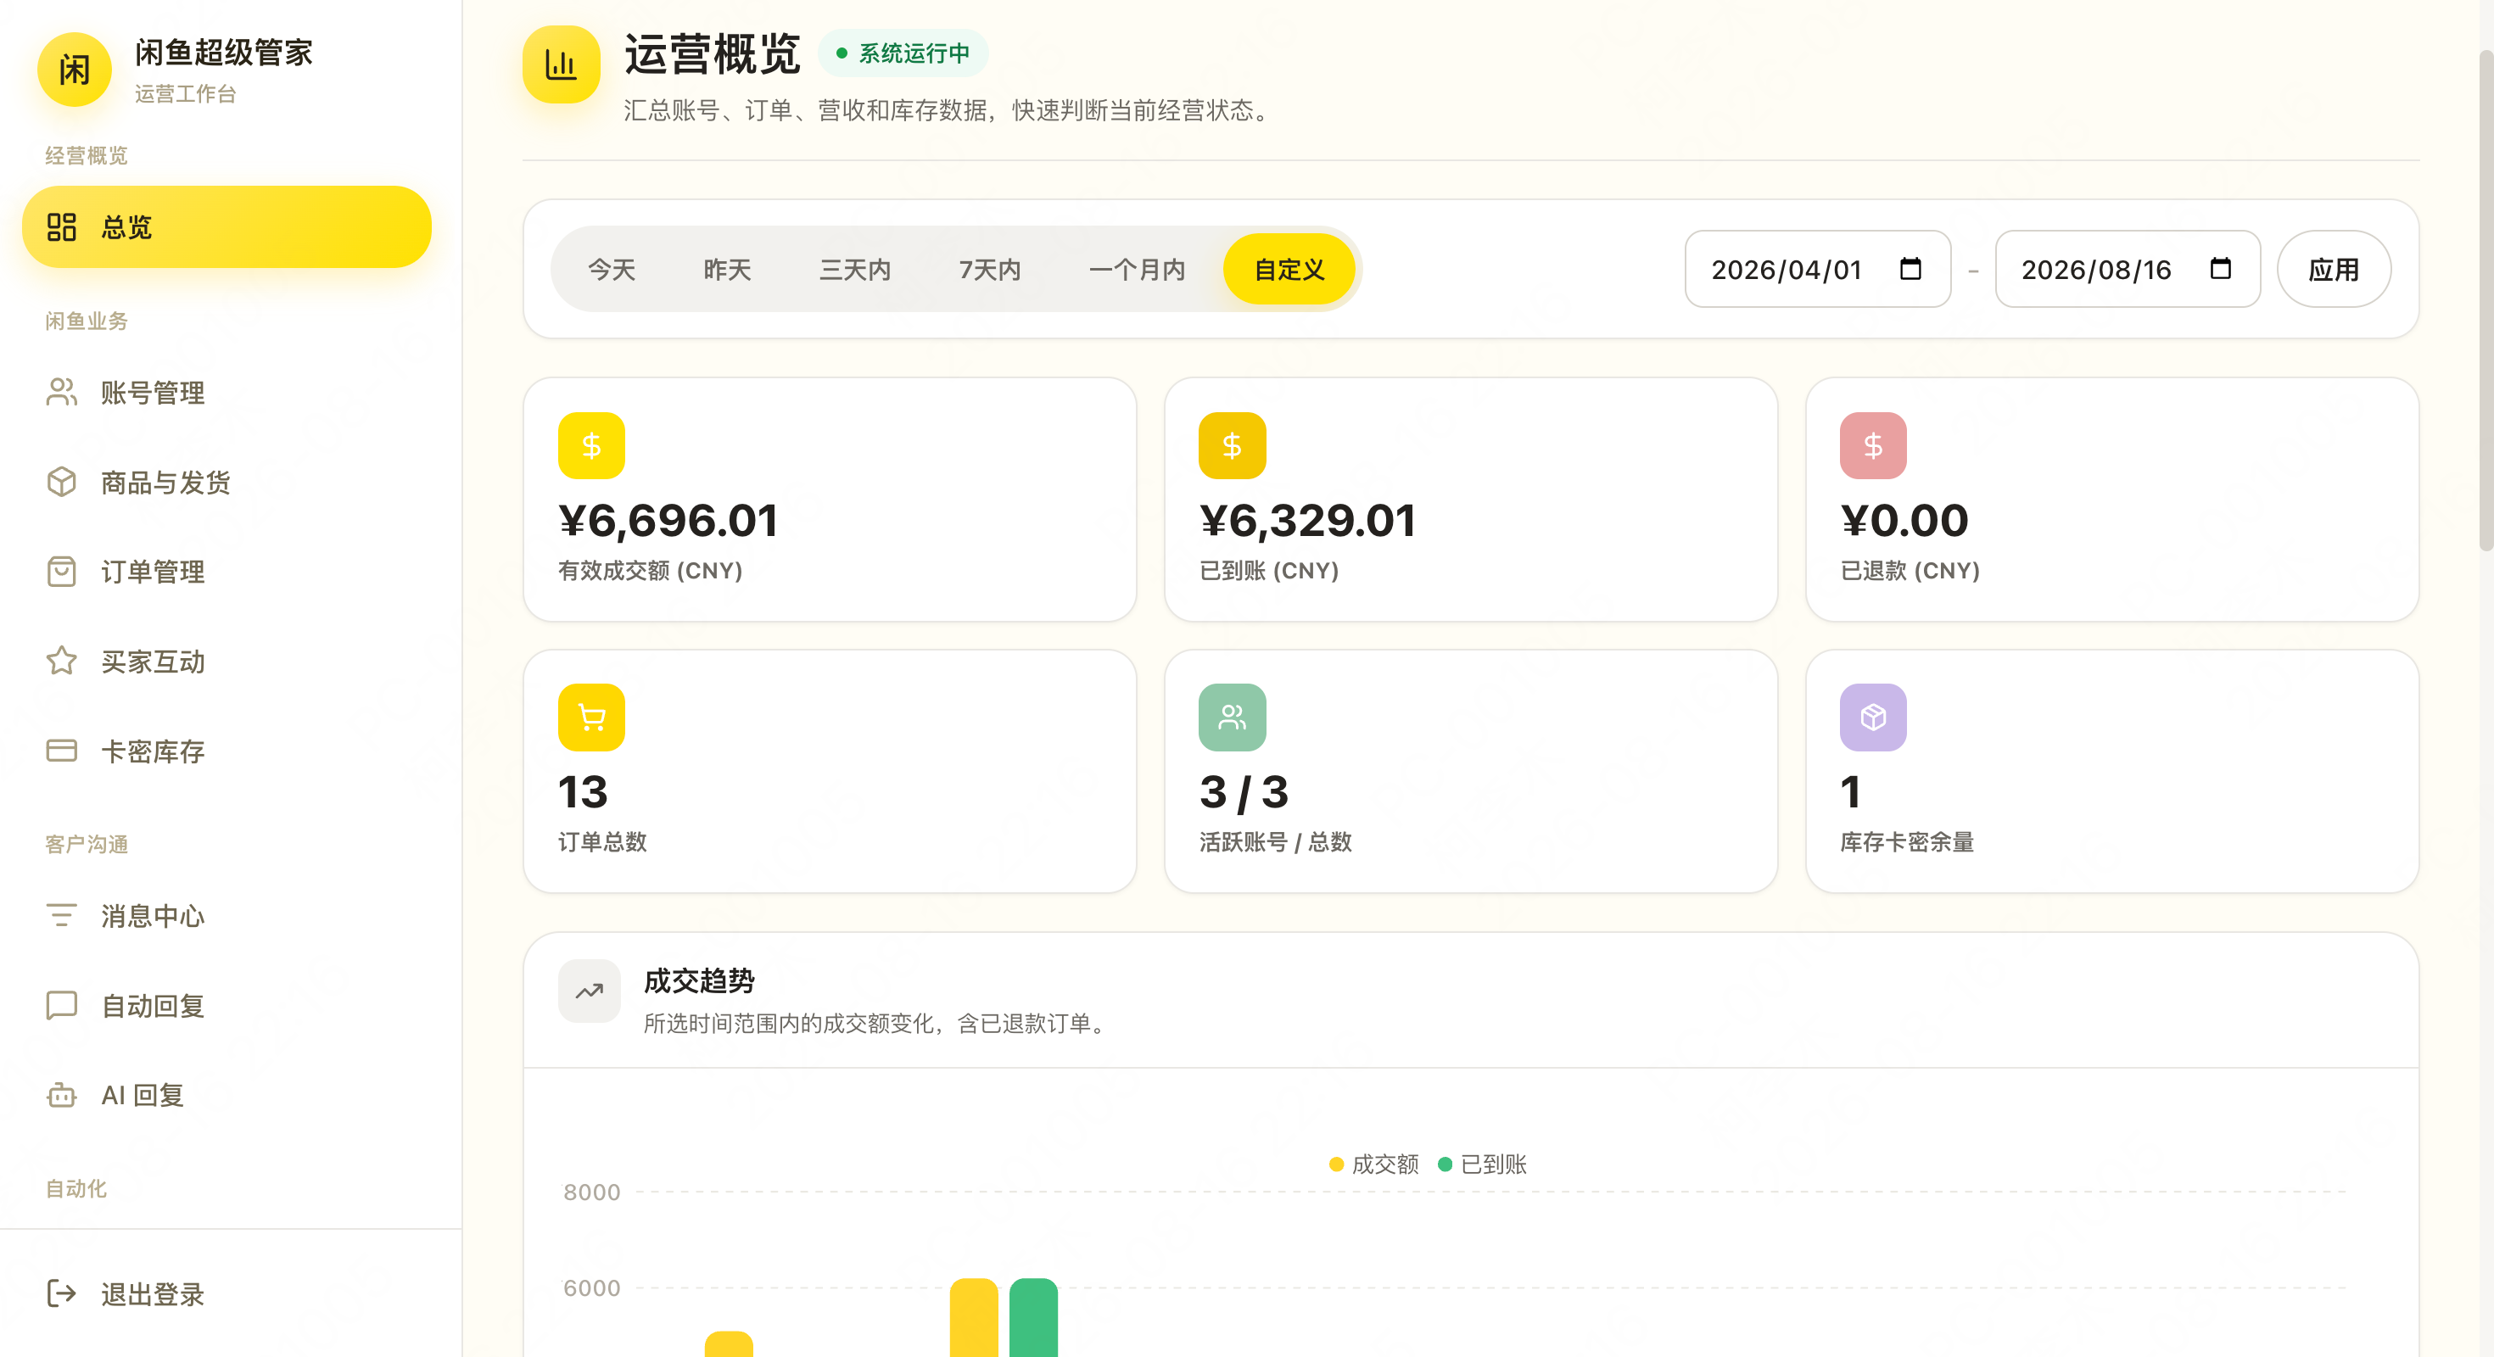Click the 系统运行中 status badge
This screenshot has width=2494, height=1357.
903,53
